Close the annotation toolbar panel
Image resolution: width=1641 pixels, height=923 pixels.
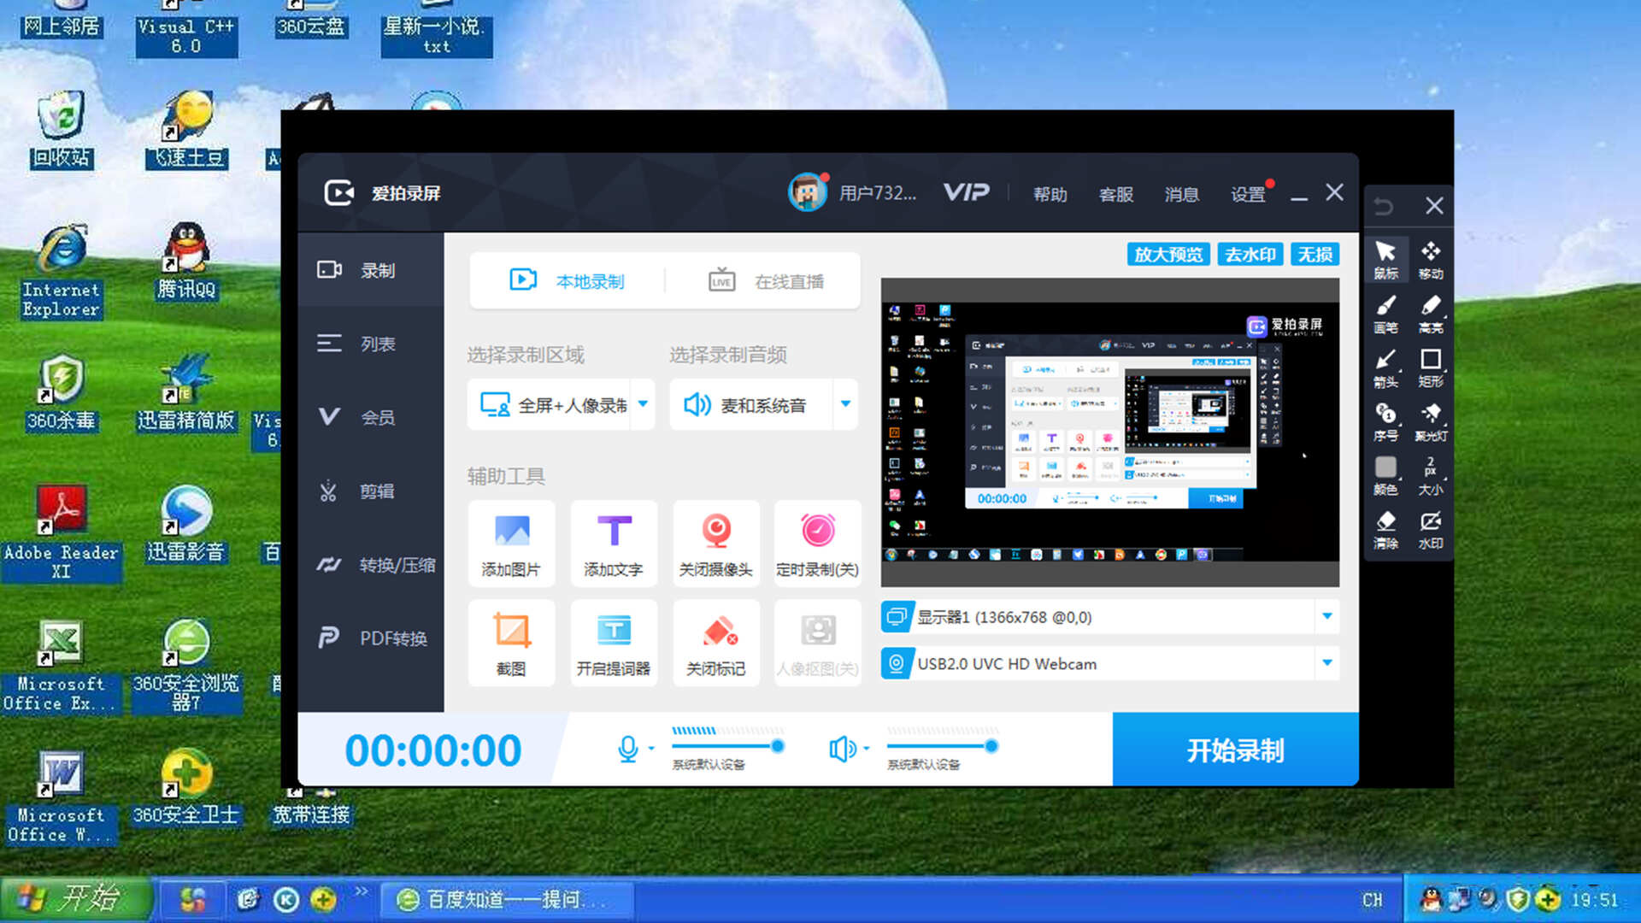1434,206
